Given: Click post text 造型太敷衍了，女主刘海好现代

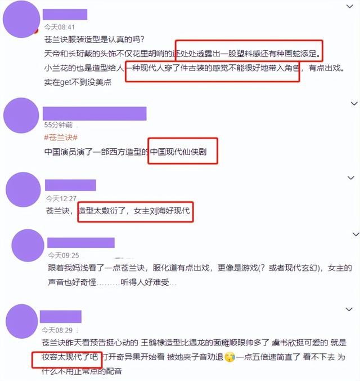Looking at the screenshot, I should pyautogui.click(x=134, y=211).
